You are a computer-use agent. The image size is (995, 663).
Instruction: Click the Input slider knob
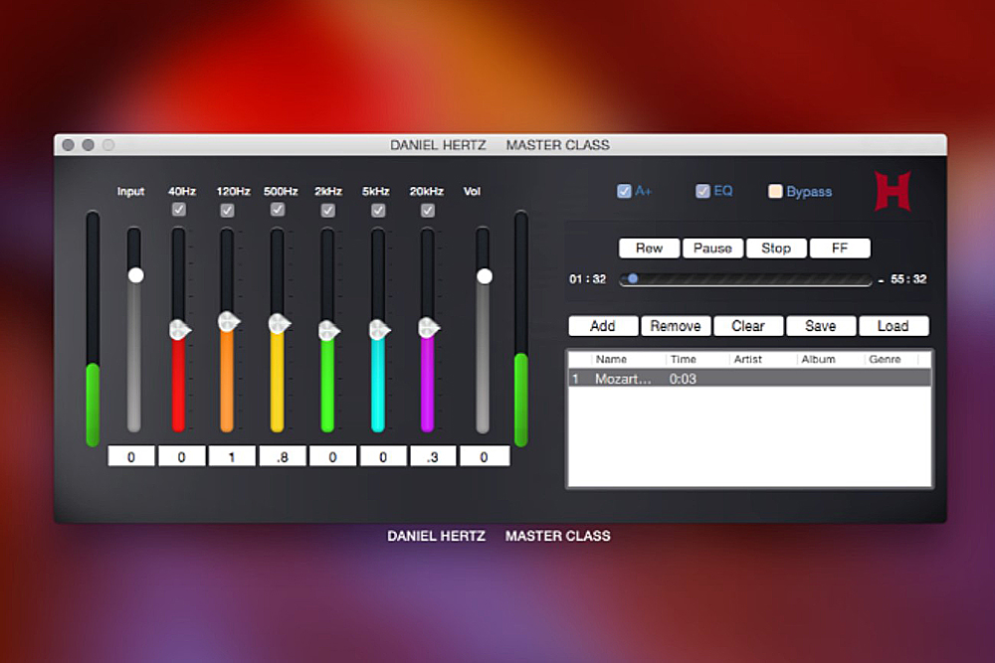click(135, 275)
